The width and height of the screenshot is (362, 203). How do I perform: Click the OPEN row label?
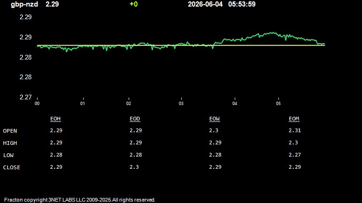10,131
